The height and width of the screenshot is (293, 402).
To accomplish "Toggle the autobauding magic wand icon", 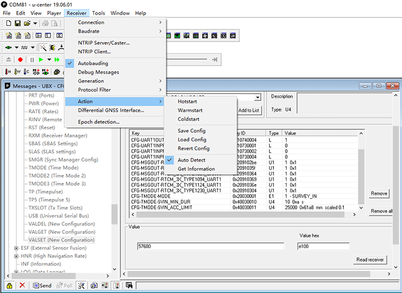I will [43, 47].
